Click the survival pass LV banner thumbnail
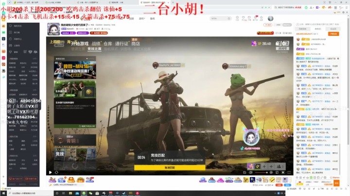The width and height of the screenshot is (350, 196). 75,89
